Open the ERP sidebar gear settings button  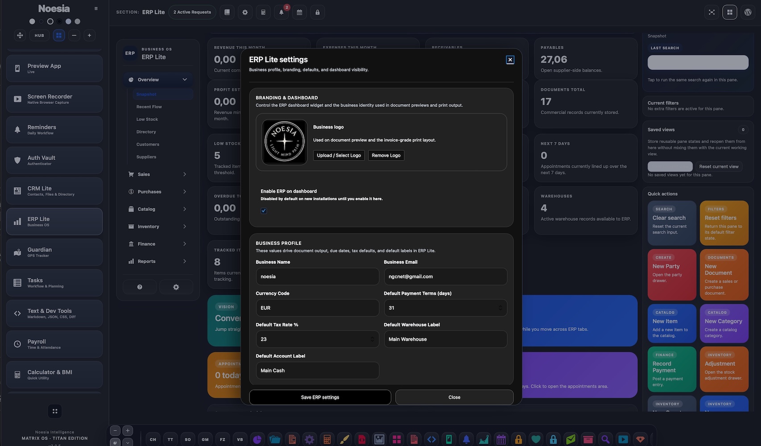coord(176,287)
